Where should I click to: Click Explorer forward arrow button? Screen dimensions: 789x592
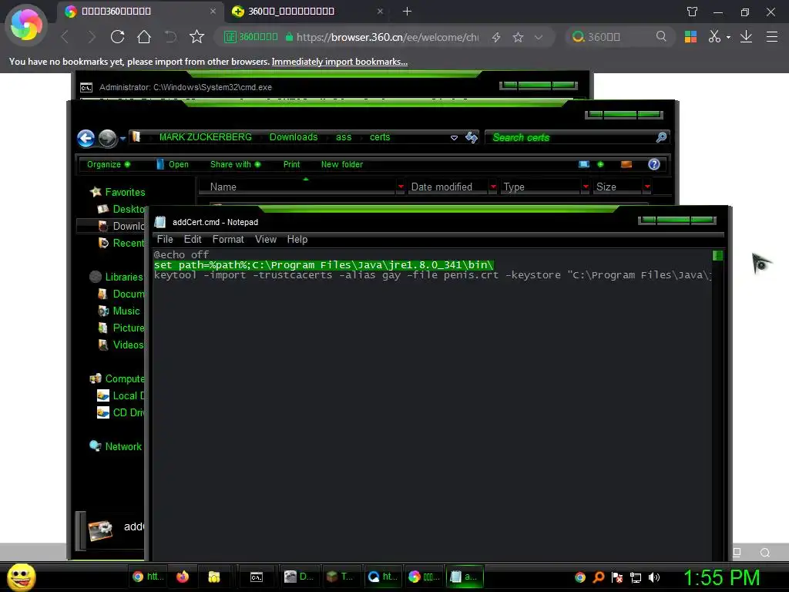[x=107, y=138]
